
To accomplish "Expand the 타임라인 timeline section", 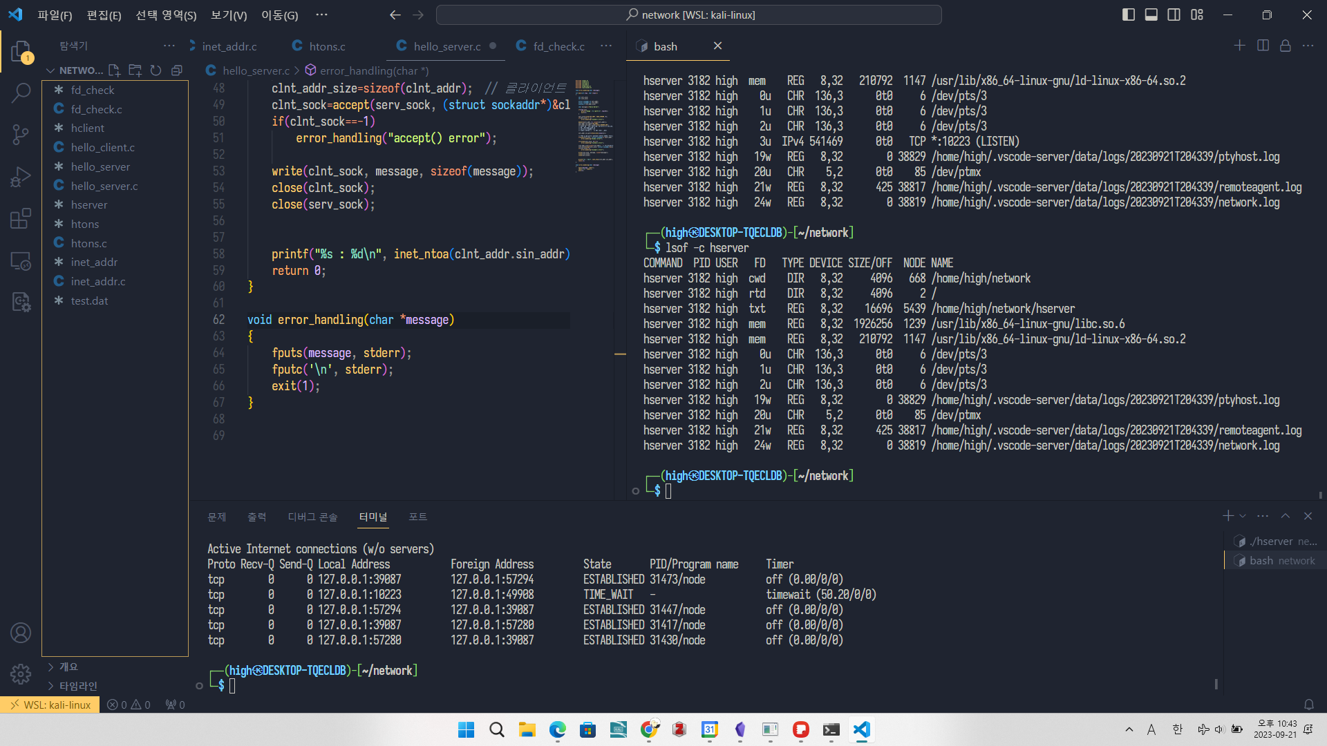I will 77,686.
